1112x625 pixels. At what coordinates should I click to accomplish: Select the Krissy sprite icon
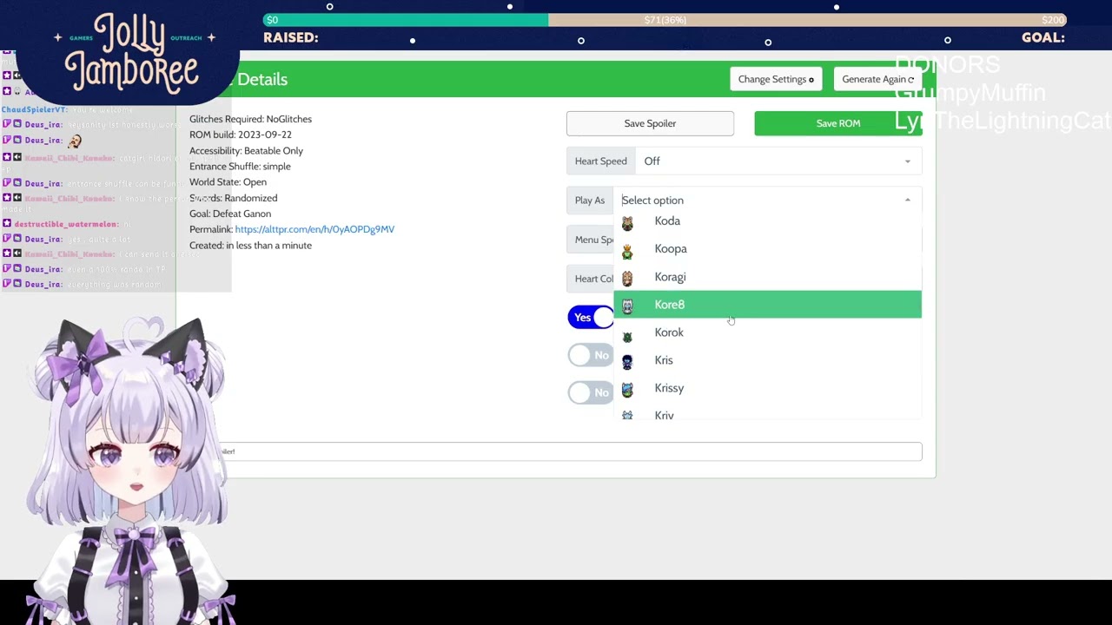coord(627,390)
